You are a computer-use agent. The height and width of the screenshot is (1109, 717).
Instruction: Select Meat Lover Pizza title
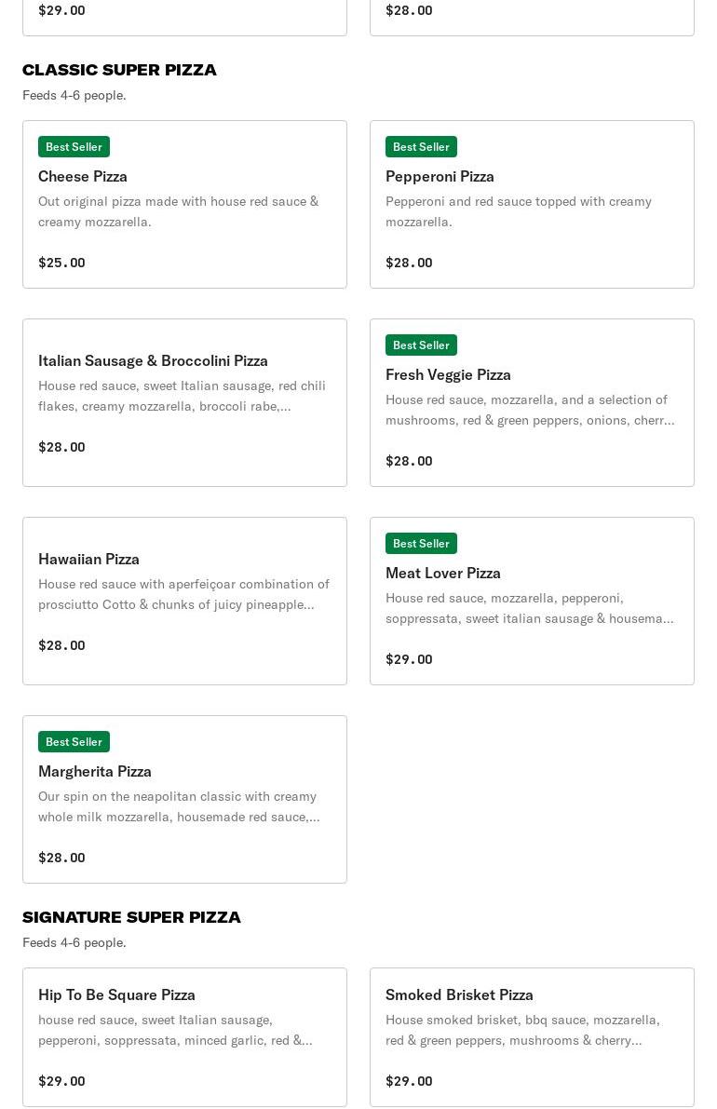pyautogui.click(x=442, y=573)
